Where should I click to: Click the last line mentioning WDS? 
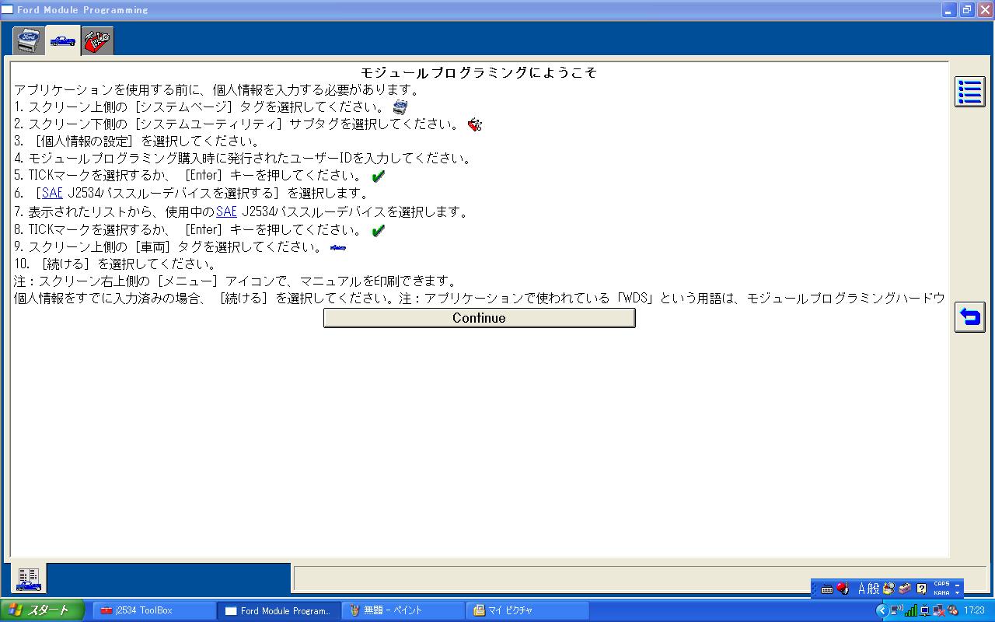480,299
